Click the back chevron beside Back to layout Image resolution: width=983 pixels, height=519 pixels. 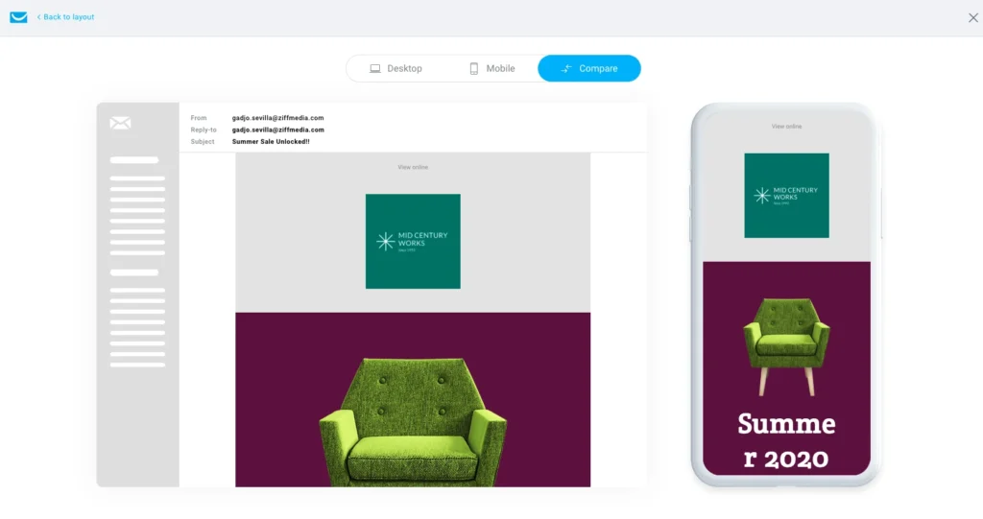pyautogui.click(x=38, y=17)
